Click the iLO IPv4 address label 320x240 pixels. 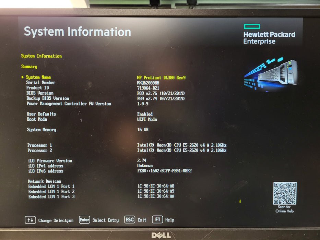coord(46,166)
